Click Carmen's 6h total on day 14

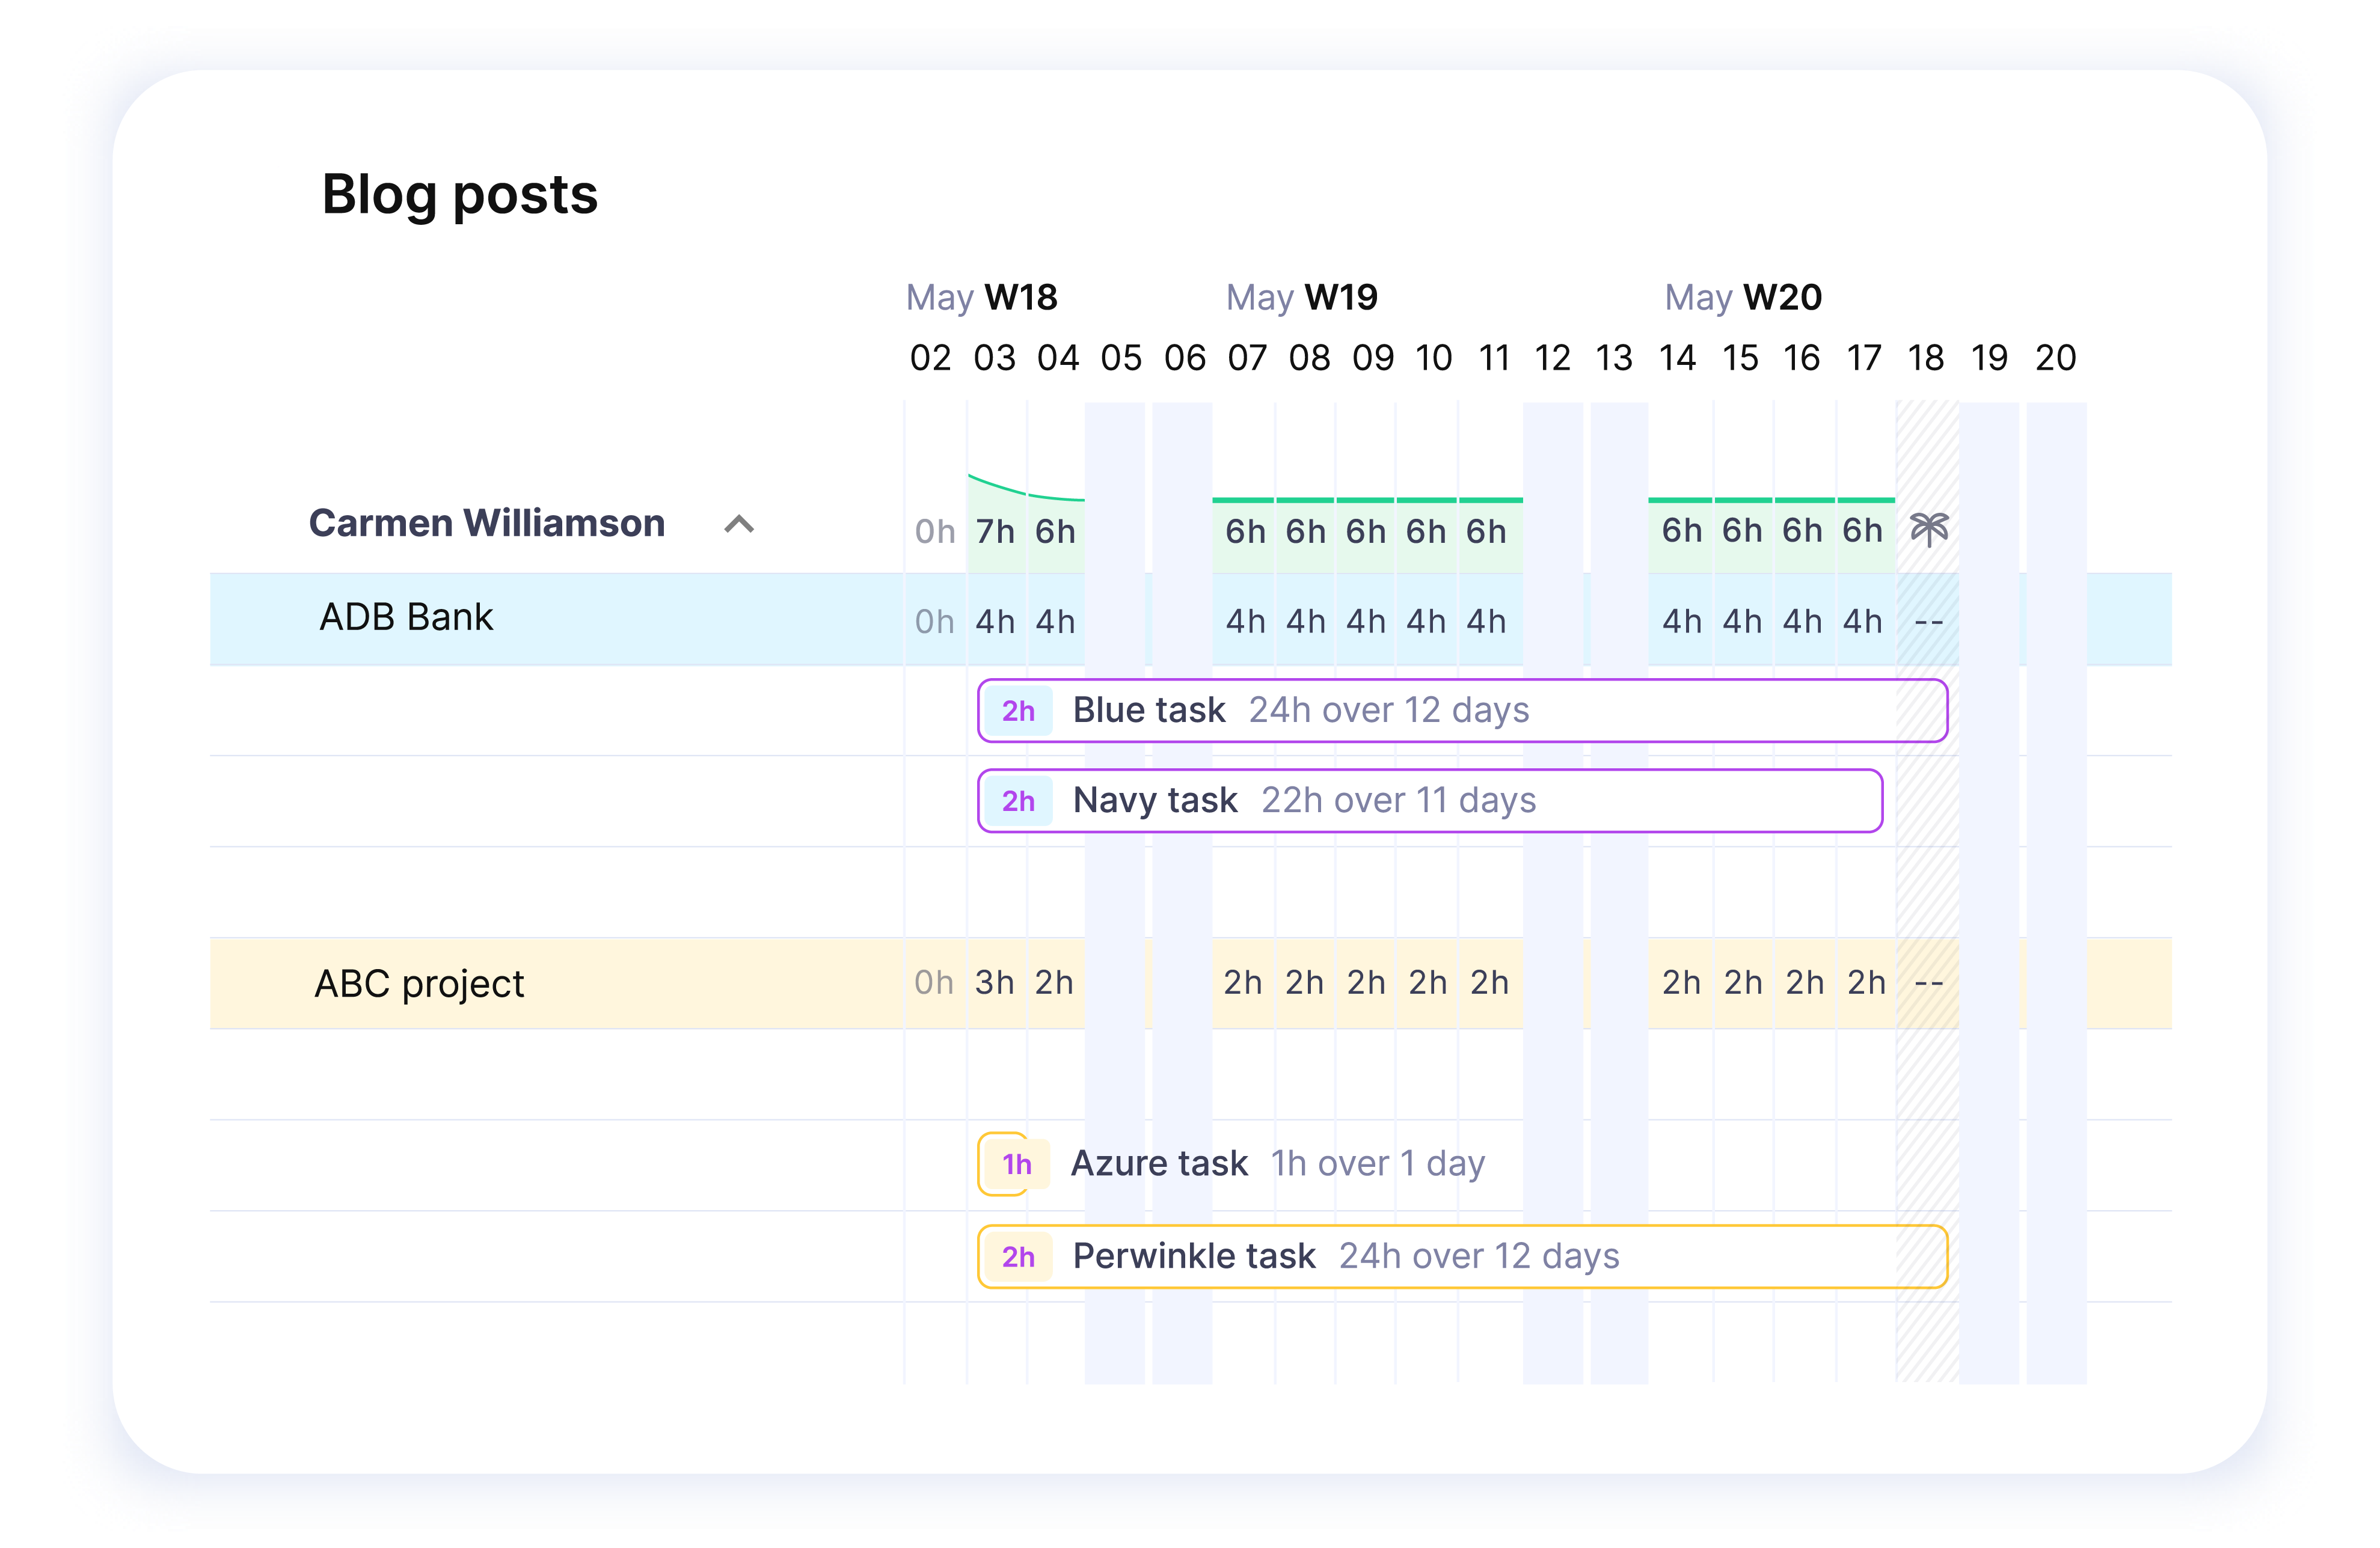(1682, 531)
